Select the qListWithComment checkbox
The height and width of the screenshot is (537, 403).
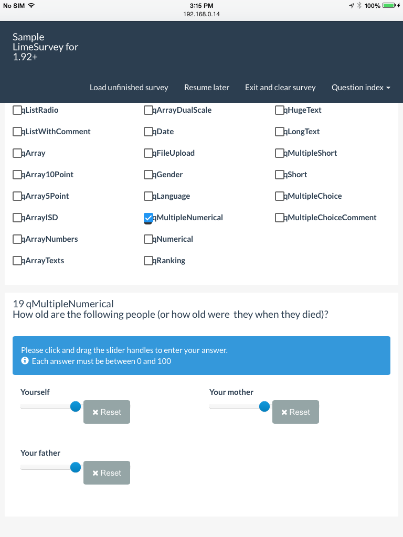pyautogui.click(x=17, y=132)
